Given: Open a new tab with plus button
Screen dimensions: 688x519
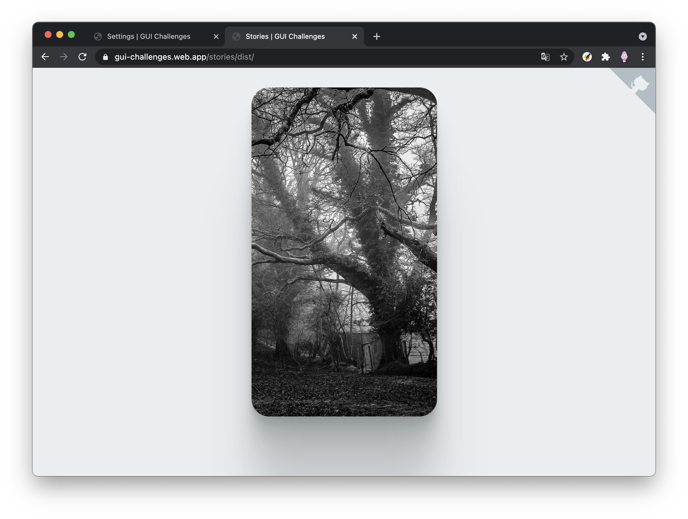Looking at the screenshot, I should coord(377,37).
